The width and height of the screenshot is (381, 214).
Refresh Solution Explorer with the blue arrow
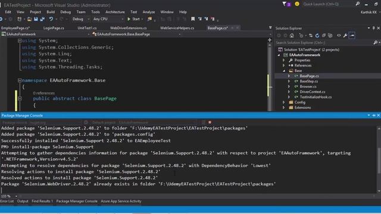(317, 36)
